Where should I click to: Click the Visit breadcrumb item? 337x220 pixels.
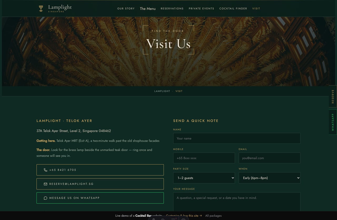(179, 91)
